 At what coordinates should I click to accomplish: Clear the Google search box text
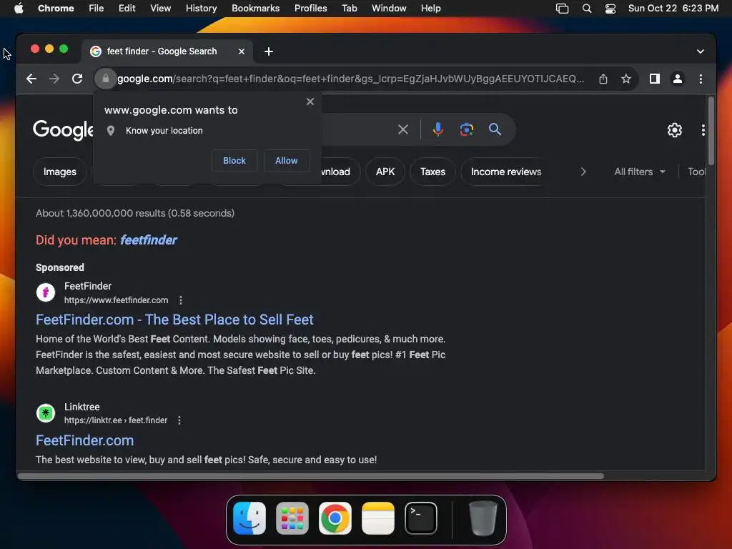point(403,129)
